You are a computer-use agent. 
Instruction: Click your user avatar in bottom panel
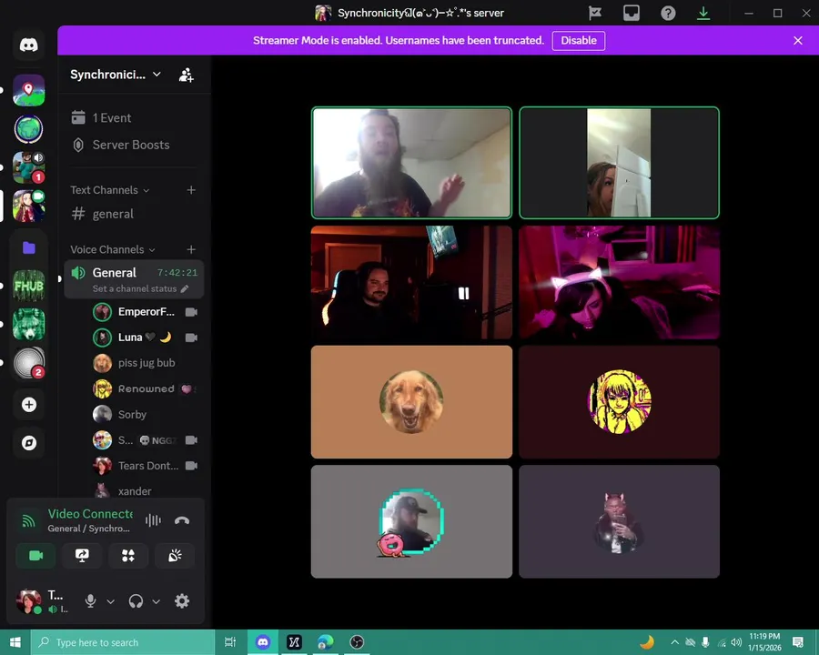click(x=29, y=601)
